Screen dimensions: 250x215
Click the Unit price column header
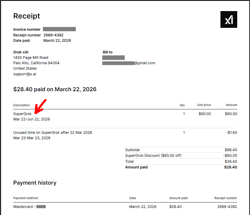204,105
